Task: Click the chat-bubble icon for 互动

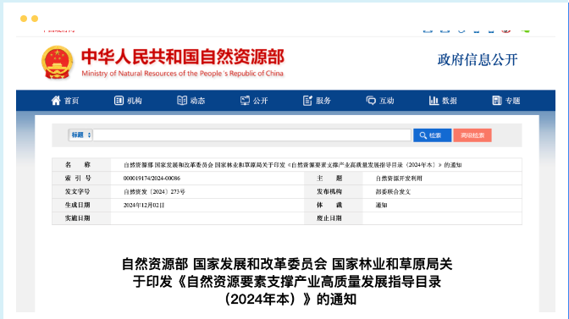Action: (371, 101)
